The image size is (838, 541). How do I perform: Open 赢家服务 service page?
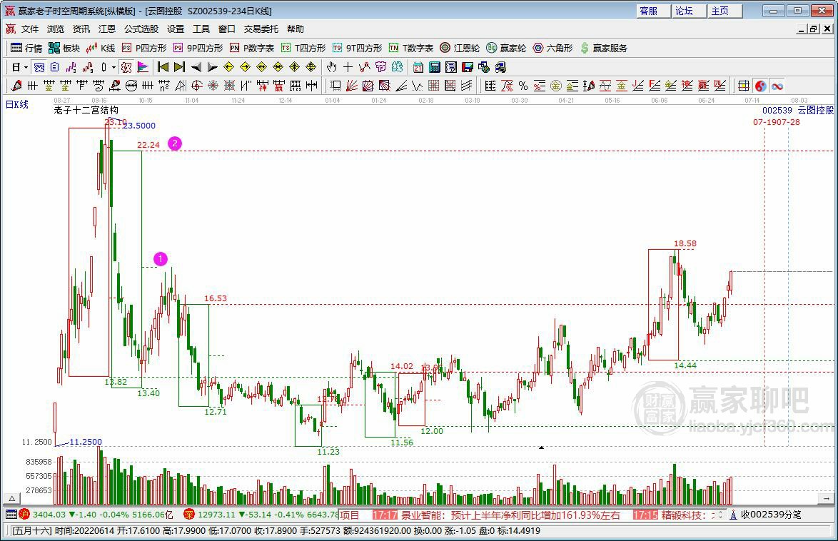coord(603,48)
